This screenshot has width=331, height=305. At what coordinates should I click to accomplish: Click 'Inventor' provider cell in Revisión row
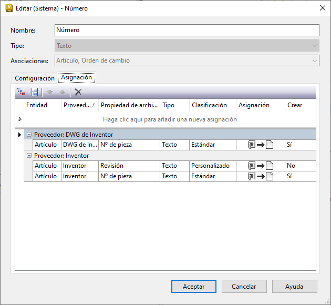pyautogui.click(x=80, y=166)
